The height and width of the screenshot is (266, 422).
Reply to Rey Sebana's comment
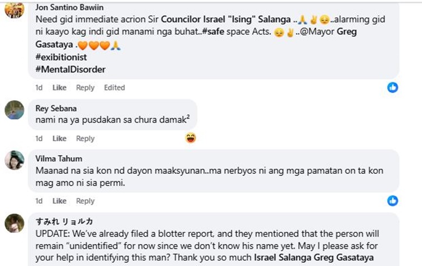coord(85,138)
